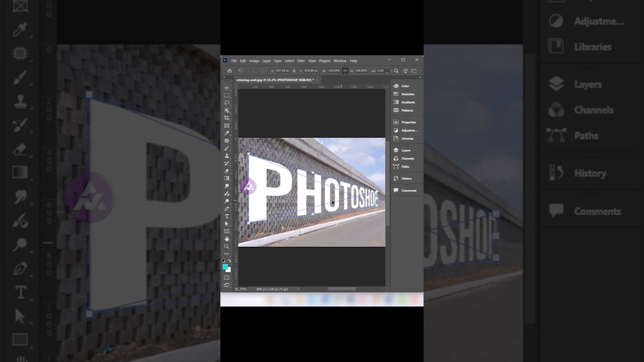The image size is (644, 362).
Task: Open the Edit Toolbar three-dots button
Action: [227, 254]
